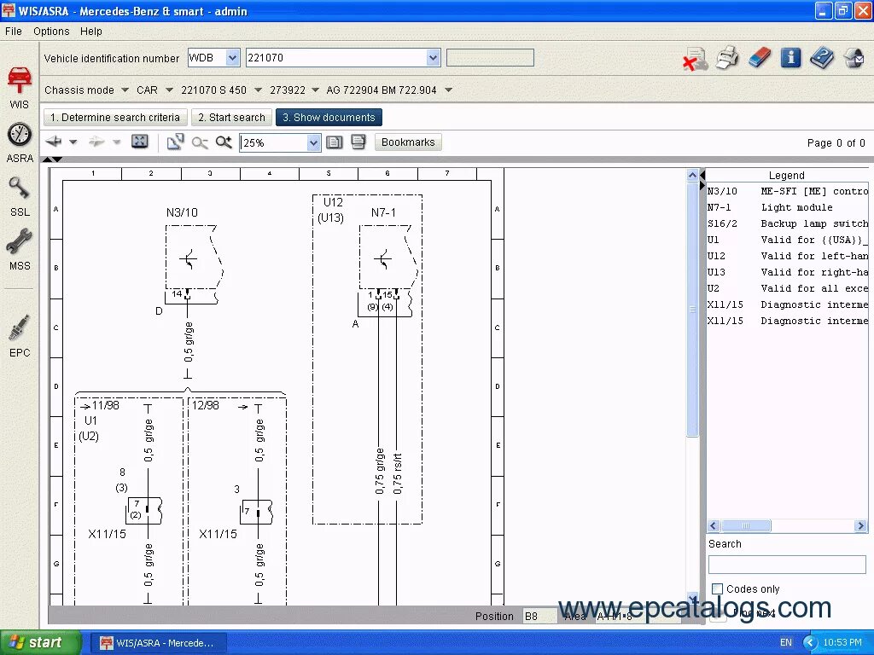Screen dimensions: 874x655
Task: Expand the CAR type dropdown
Action: (x=169, y=90)
